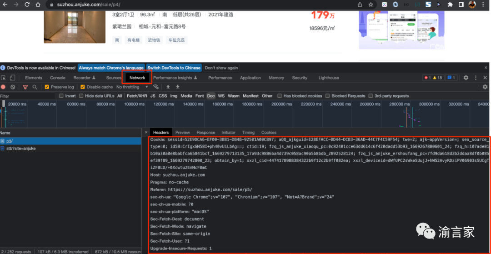
Task: Clear the network log
Action: pos(13,87)
